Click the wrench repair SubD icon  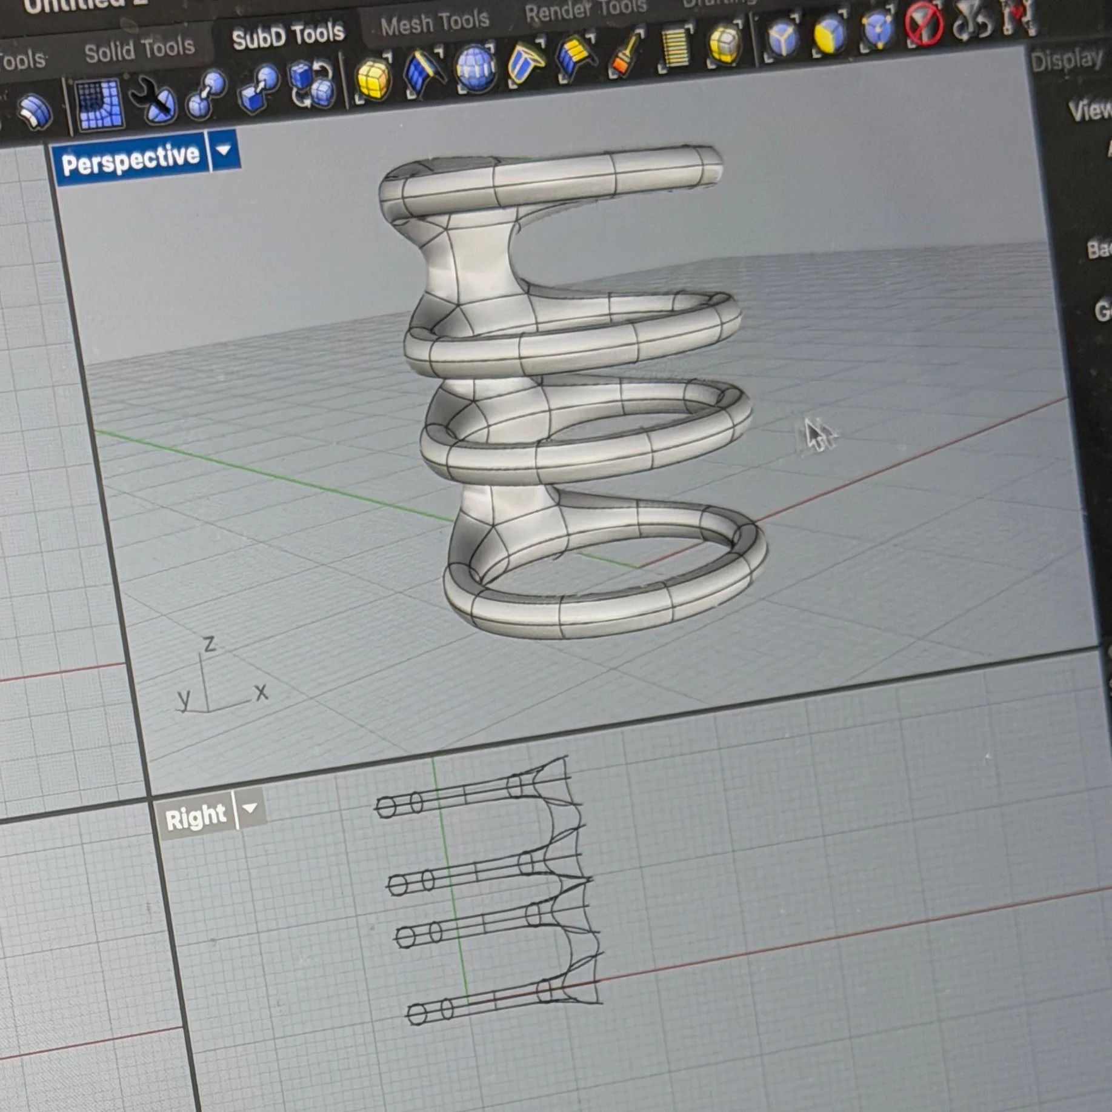coord(154,100)
